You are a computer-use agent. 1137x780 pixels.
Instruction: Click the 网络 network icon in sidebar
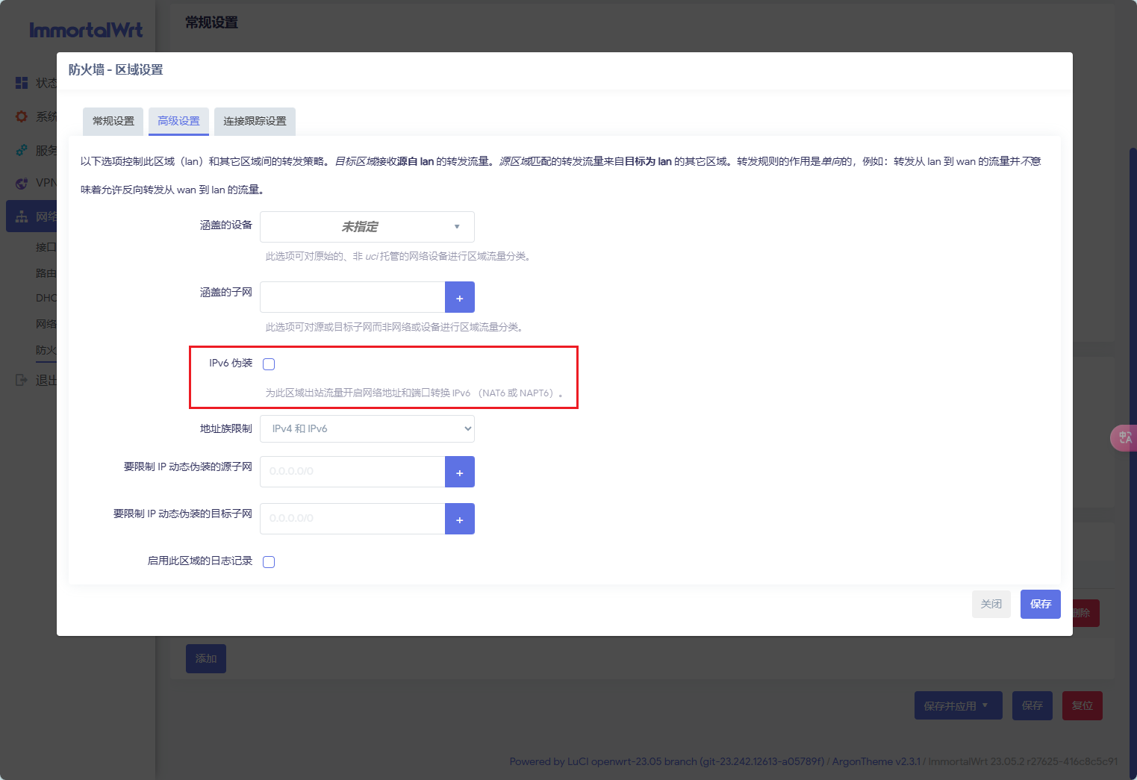pyautogui.click(x=22, y=216)
